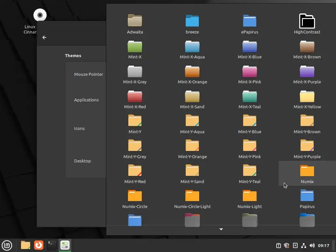This screenshot has width=336, height=252.
Task: Launch Firefox from the panel
Action: (39, 245)
